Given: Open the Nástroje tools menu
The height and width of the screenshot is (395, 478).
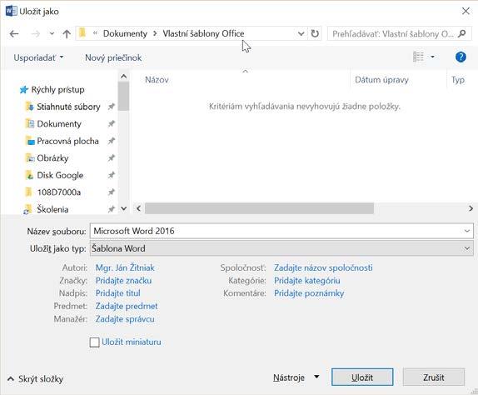Looking at the screenshot, I should pyautogui.click(x=296, y=377).
